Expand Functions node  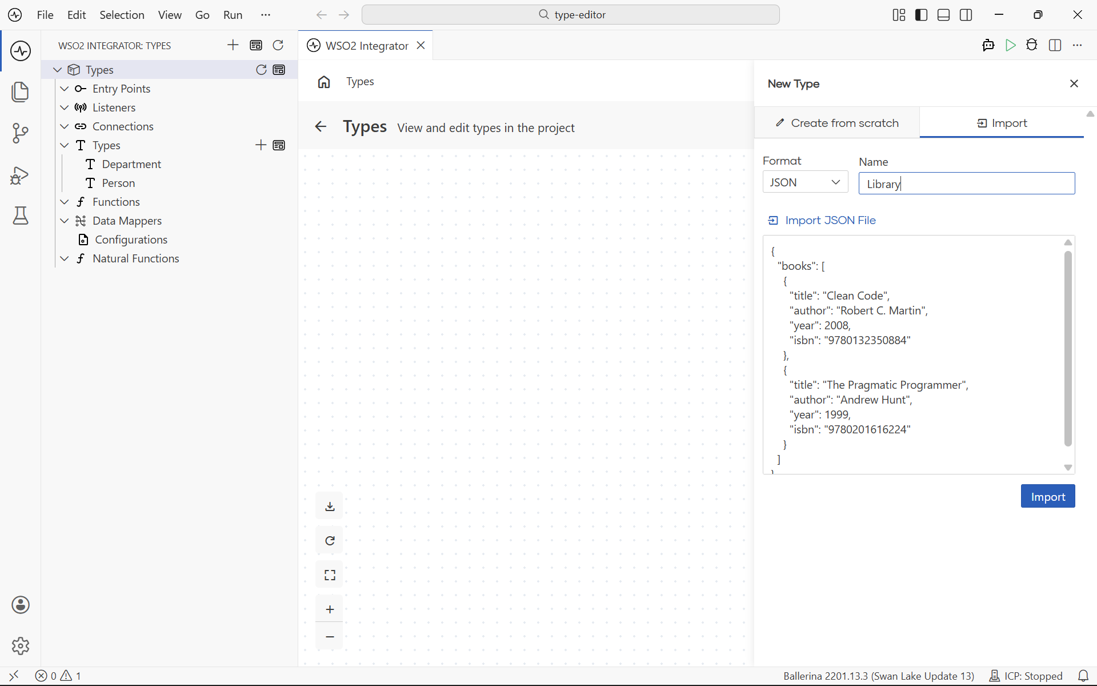(x=65, y=202)
